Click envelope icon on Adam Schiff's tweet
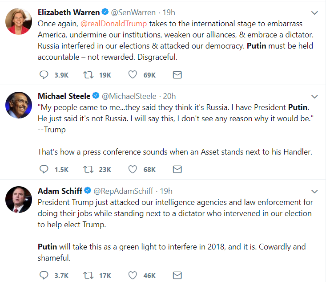 (x=177, y=275)
